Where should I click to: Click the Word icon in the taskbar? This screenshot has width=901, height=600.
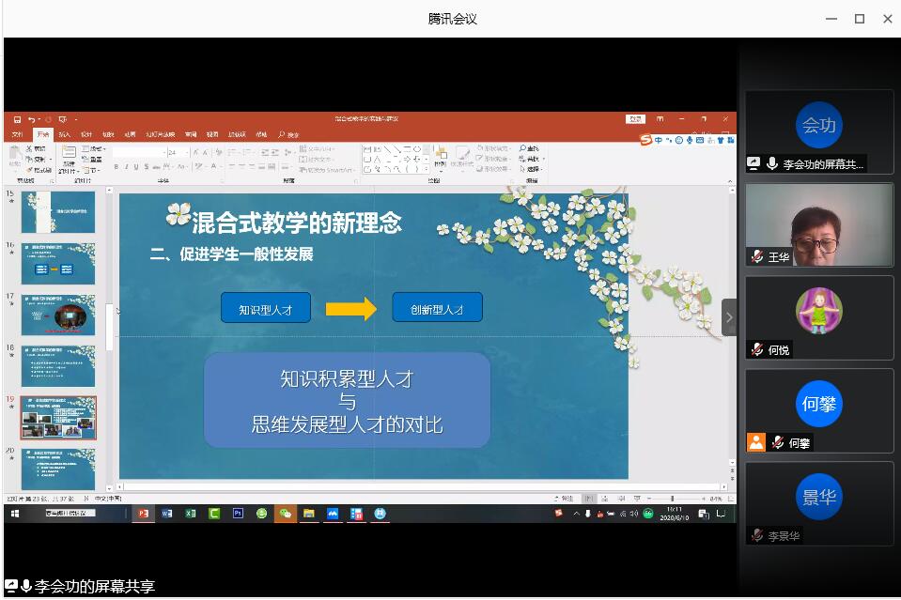[167, 514]
